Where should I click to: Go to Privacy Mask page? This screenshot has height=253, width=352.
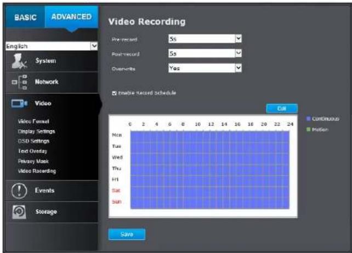tap(33, 161)
